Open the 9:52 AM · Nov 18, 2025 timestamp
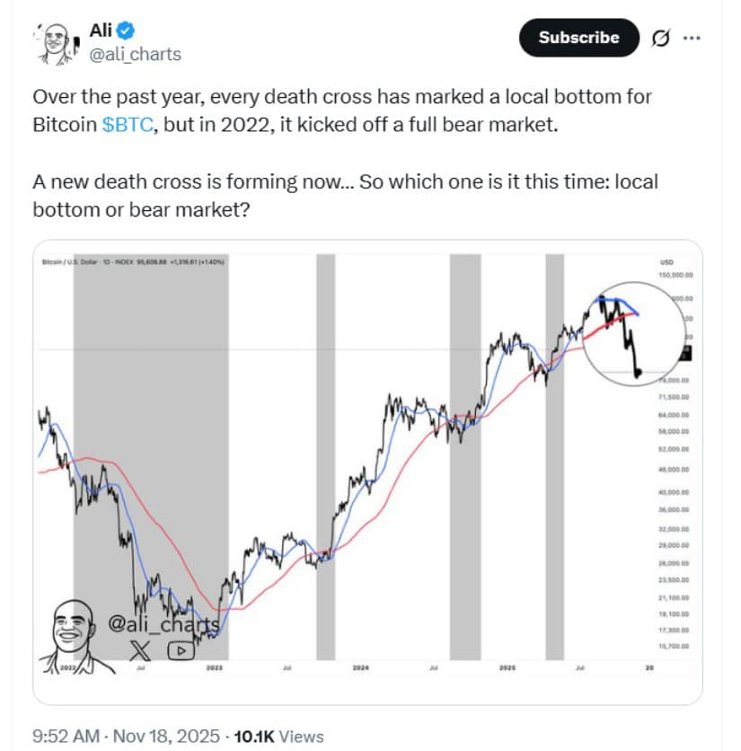This screenshot has width=741, height=751. tap(126, 737)
